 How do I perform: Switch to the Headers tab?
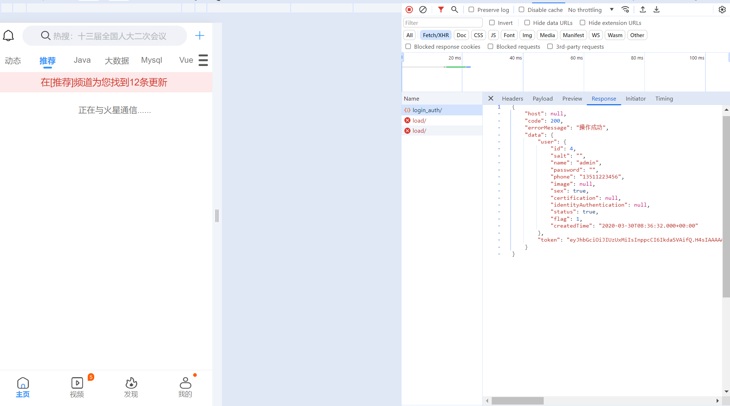coord(512,98)
